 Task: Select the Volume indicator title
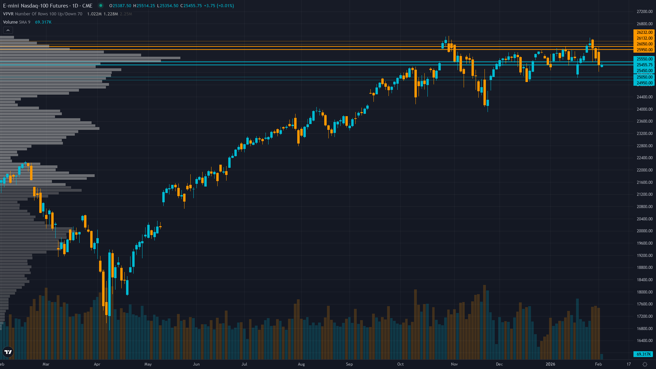(x=10, y=22)
